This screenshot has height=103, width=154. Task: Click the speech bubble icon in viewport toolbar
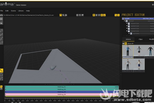point(99,15)
